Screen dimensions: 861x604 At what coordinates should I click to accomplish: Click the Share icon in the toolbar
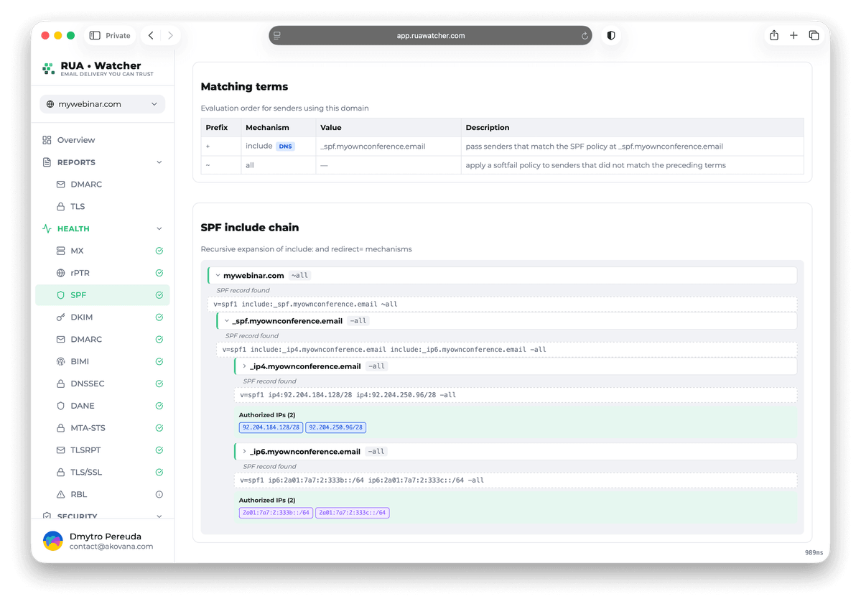point(774,36)
